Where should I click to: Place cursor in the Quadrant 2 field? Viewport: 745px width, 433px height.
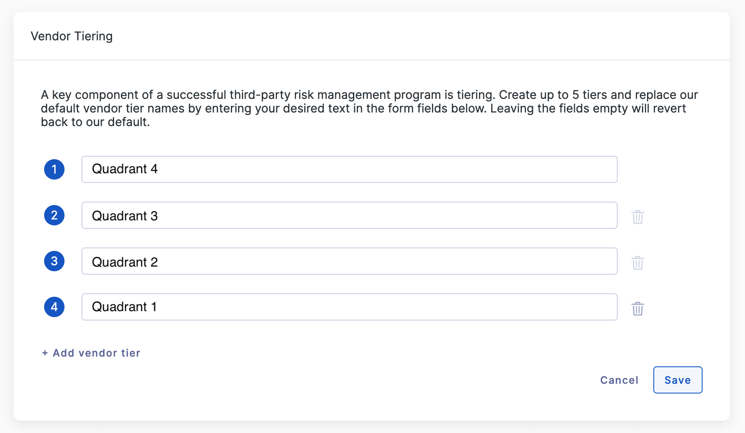pyautogui.click(x=349, y=261)
